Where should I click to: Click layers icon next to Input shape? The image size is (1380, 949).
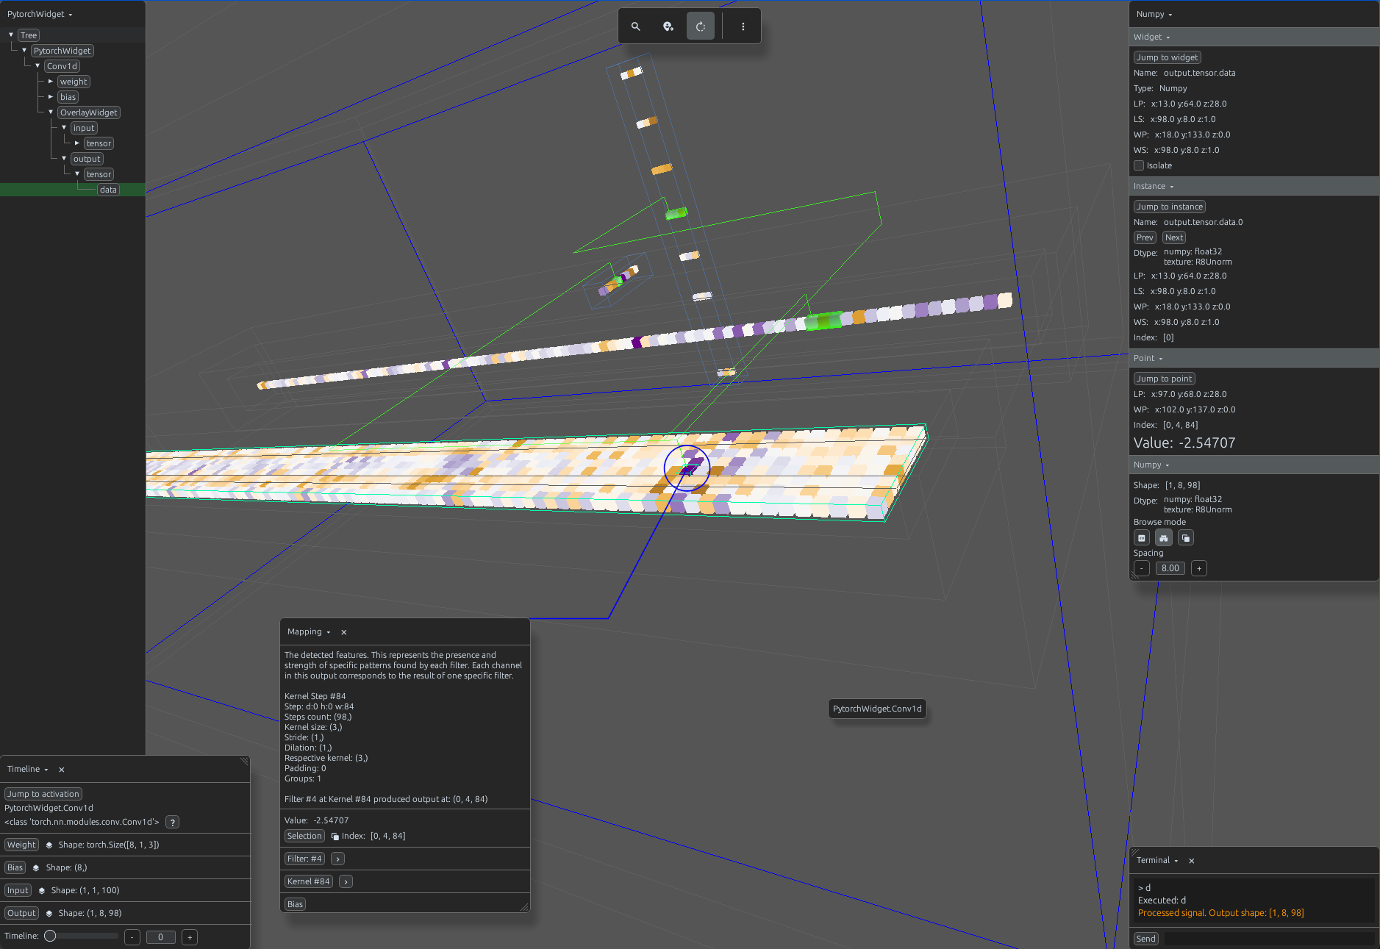[42, 891]
